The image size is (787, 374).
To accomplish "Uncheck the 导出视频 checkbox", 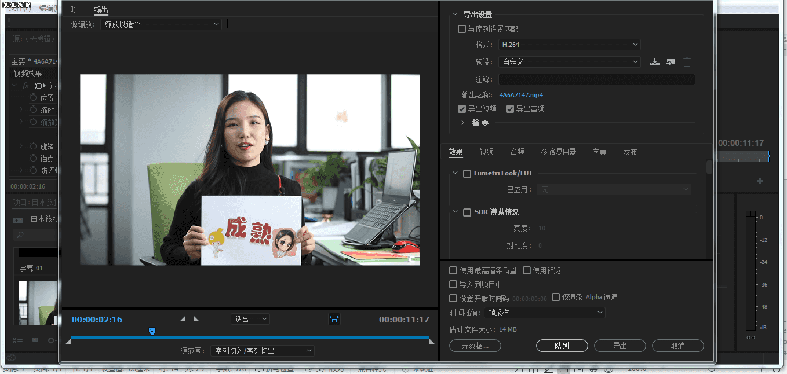I will [462, 108].
